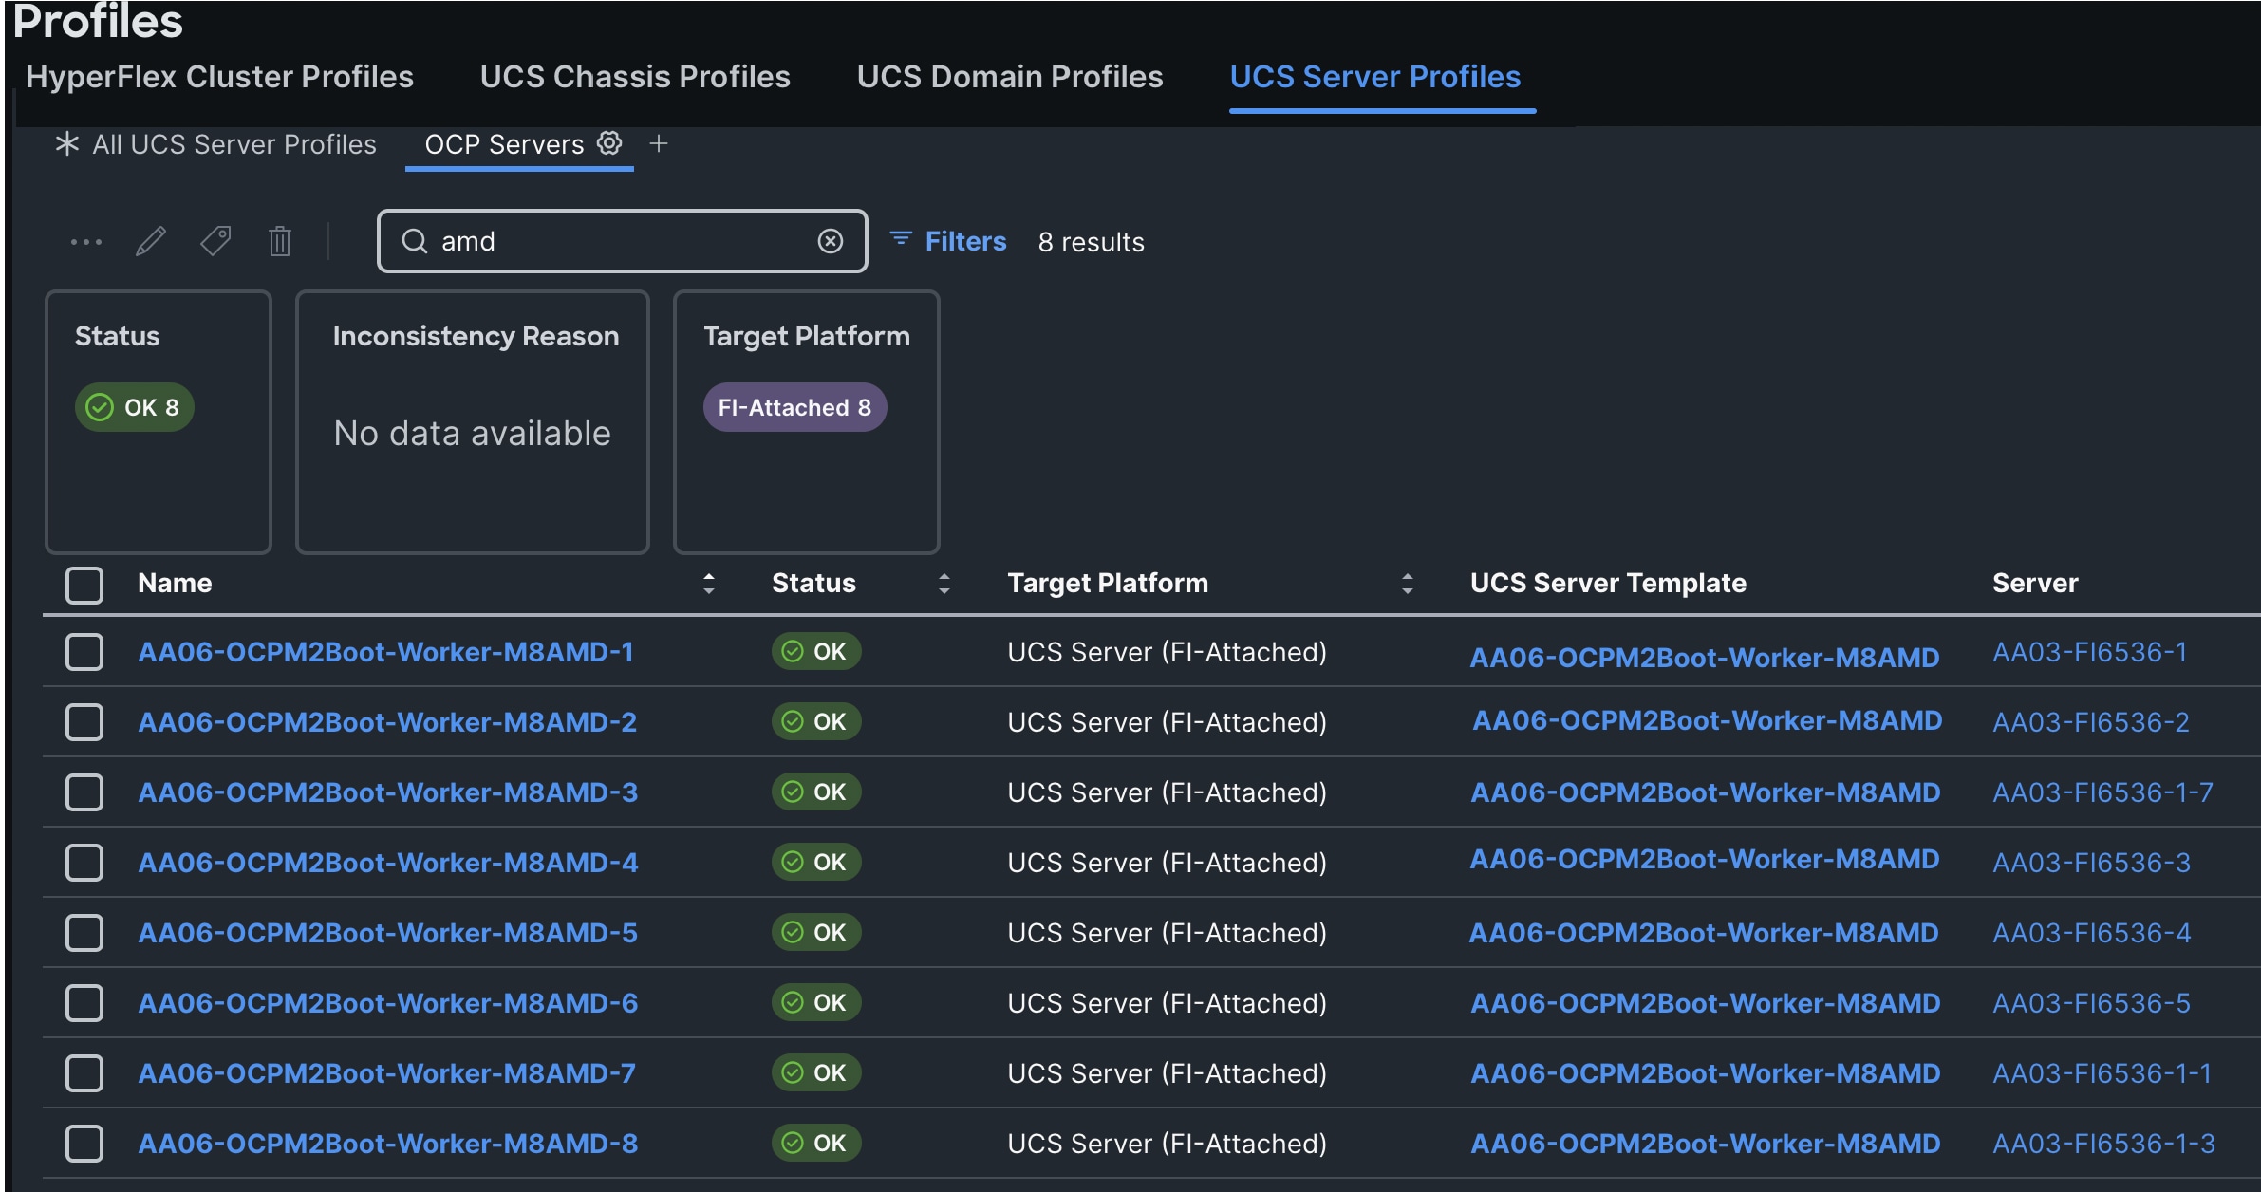
Task: Open server link AA03-FI6536-1-7
Action: click(x=2102, y=792)
